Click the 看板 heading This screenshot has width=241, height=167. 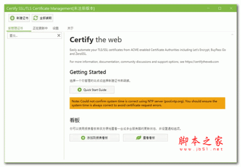(75, 120)
